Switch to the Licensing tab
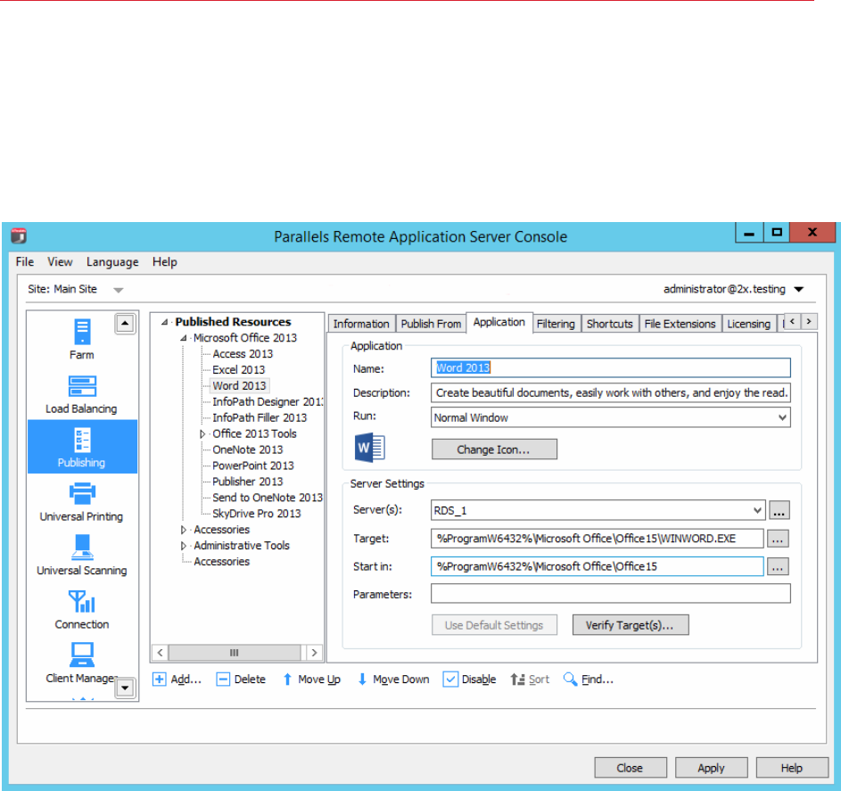This screenshot has width=841, height=791. click(749, 324)
